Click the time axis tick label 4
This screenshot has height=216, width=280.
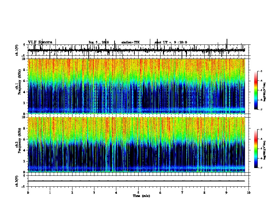(116, 193)
